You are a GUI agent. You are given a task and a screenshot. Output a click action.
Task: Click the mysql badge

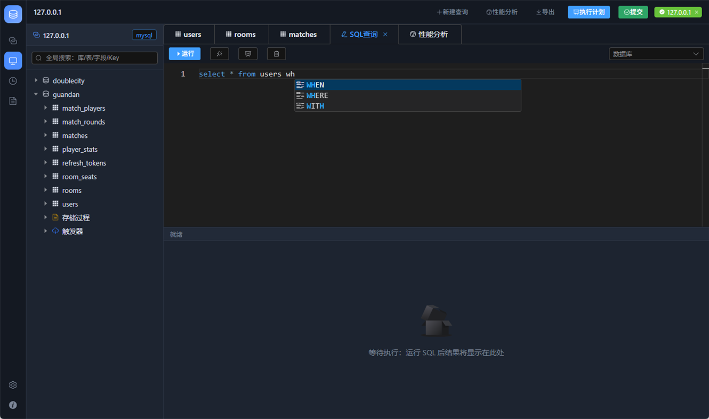tap(144, 35)
